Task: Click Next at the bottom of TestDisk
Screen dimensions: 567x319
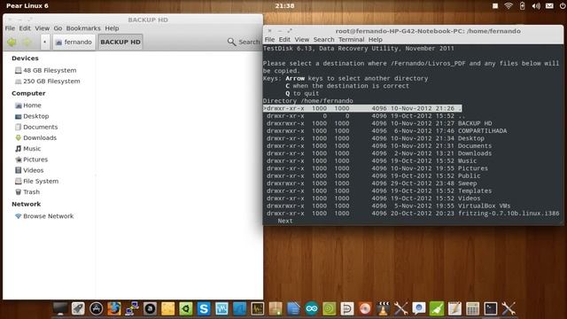Action: (285, 221)
